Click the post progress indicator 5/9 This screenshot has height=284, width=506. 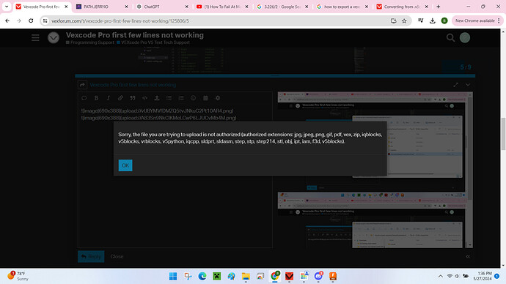466,67
